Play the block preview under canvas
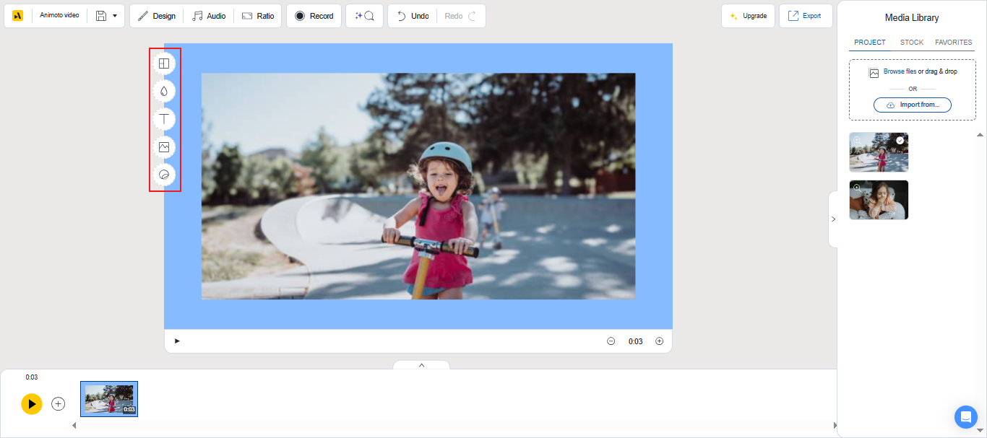The width and height of the screenshot is (987, 438). pos(177,341)
